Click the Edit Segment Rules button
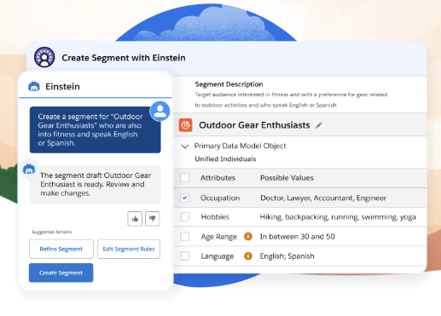 click(129, 249)
